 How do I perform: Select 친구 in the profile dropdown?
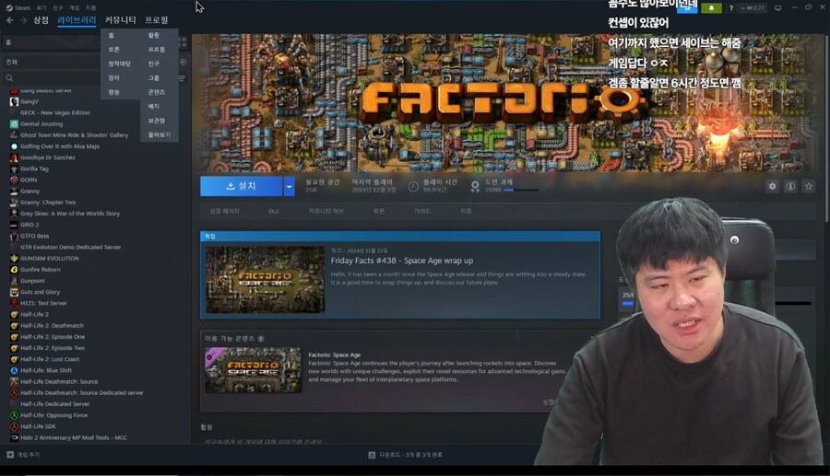[x=153, y=64]
